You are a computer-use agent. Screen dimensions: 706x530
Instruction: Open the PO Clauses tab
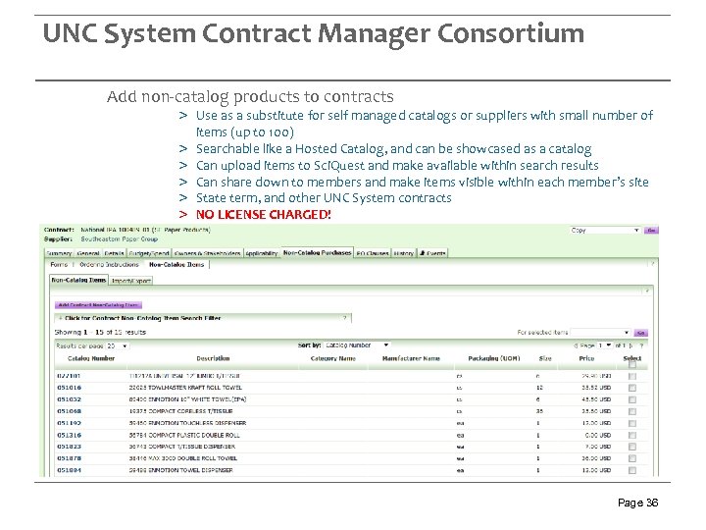point(373,254)
